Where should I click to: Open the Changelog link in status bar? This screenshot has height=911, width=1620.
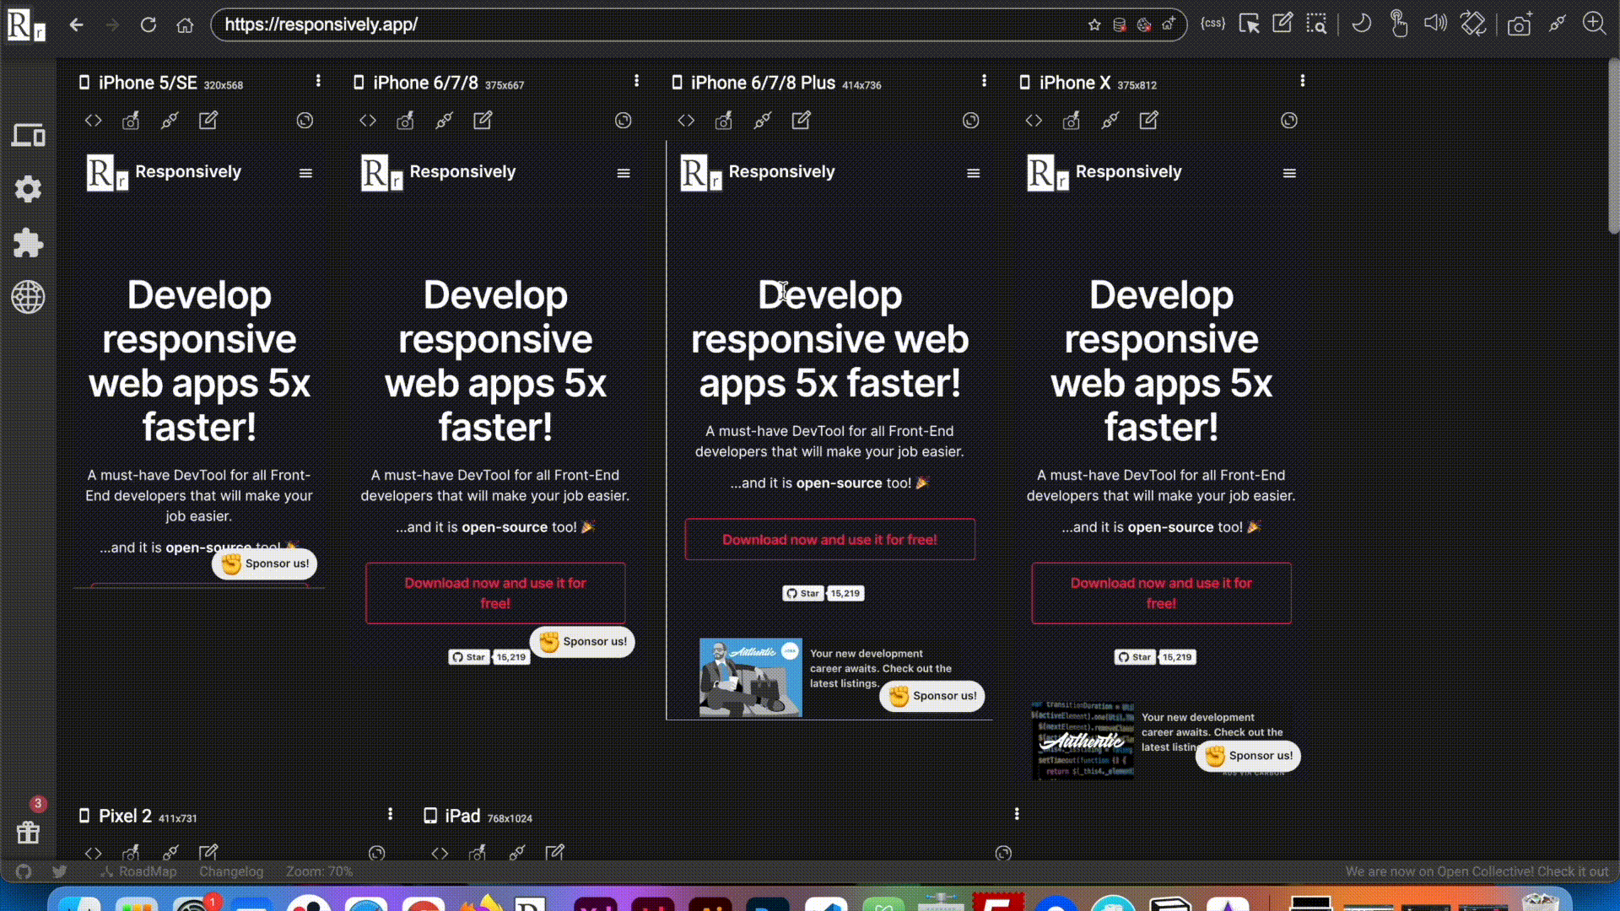(231, 871)
